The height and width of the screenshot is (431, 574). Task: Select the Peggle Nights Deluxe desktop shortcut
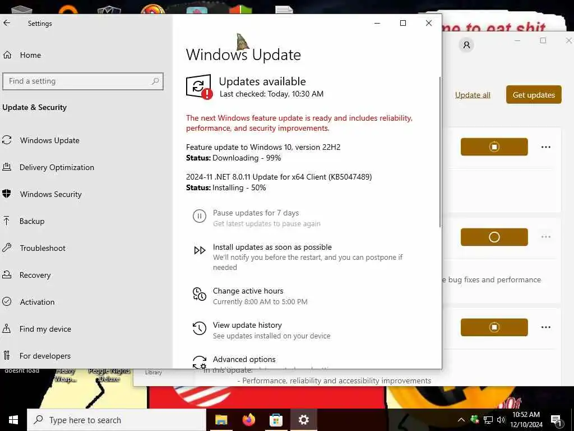pyautogui.click(x=109, y=374)
